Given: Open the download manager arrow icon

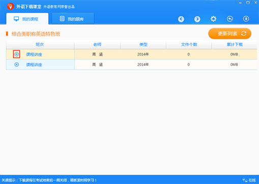Looking at the screenshot, I should click(246, 19).
